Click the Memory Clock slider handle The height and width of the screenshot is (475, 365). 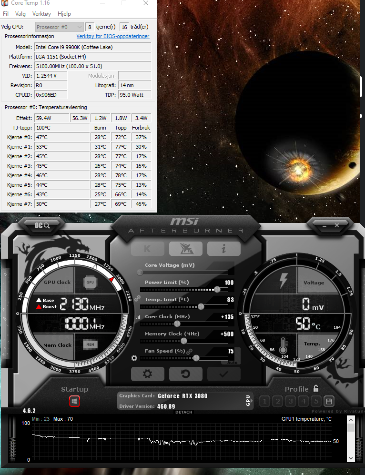[183, 341]
